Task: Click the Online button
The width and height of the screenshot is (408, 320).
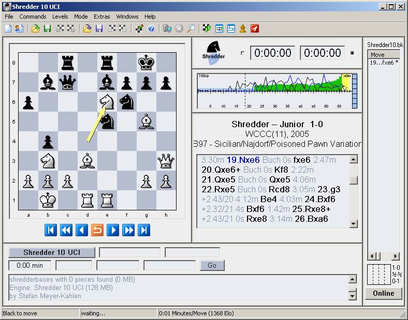Action: click(x=384, y=293)
